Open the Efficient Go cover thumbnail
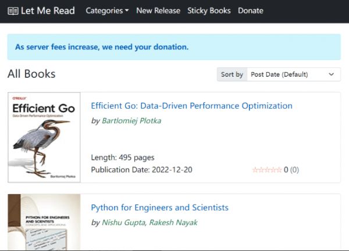This screenshot has height=251, width=349. click(44, 137)
